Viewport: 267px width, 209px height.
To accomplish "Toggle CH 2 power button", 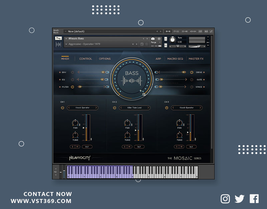I will 114,107.
